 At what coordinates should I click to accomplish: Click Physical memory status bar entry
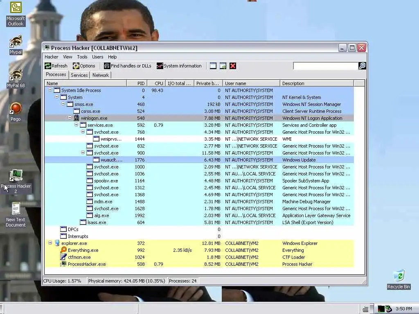(x=127, y=281)
